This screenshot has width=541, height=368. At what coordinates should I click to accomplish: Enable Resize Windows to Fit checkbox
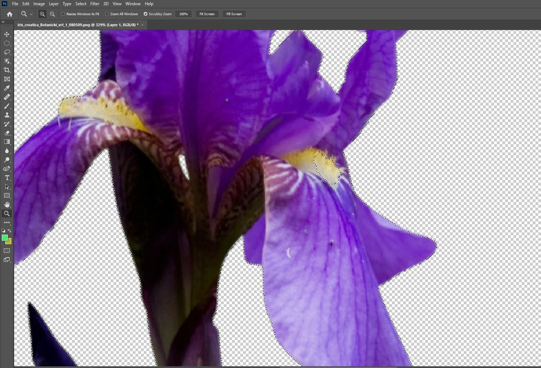[x=63, y=14]
